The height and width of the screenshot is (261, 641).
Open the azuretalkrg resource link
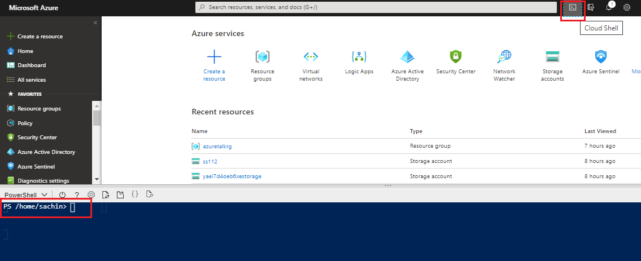click(217, 146)
